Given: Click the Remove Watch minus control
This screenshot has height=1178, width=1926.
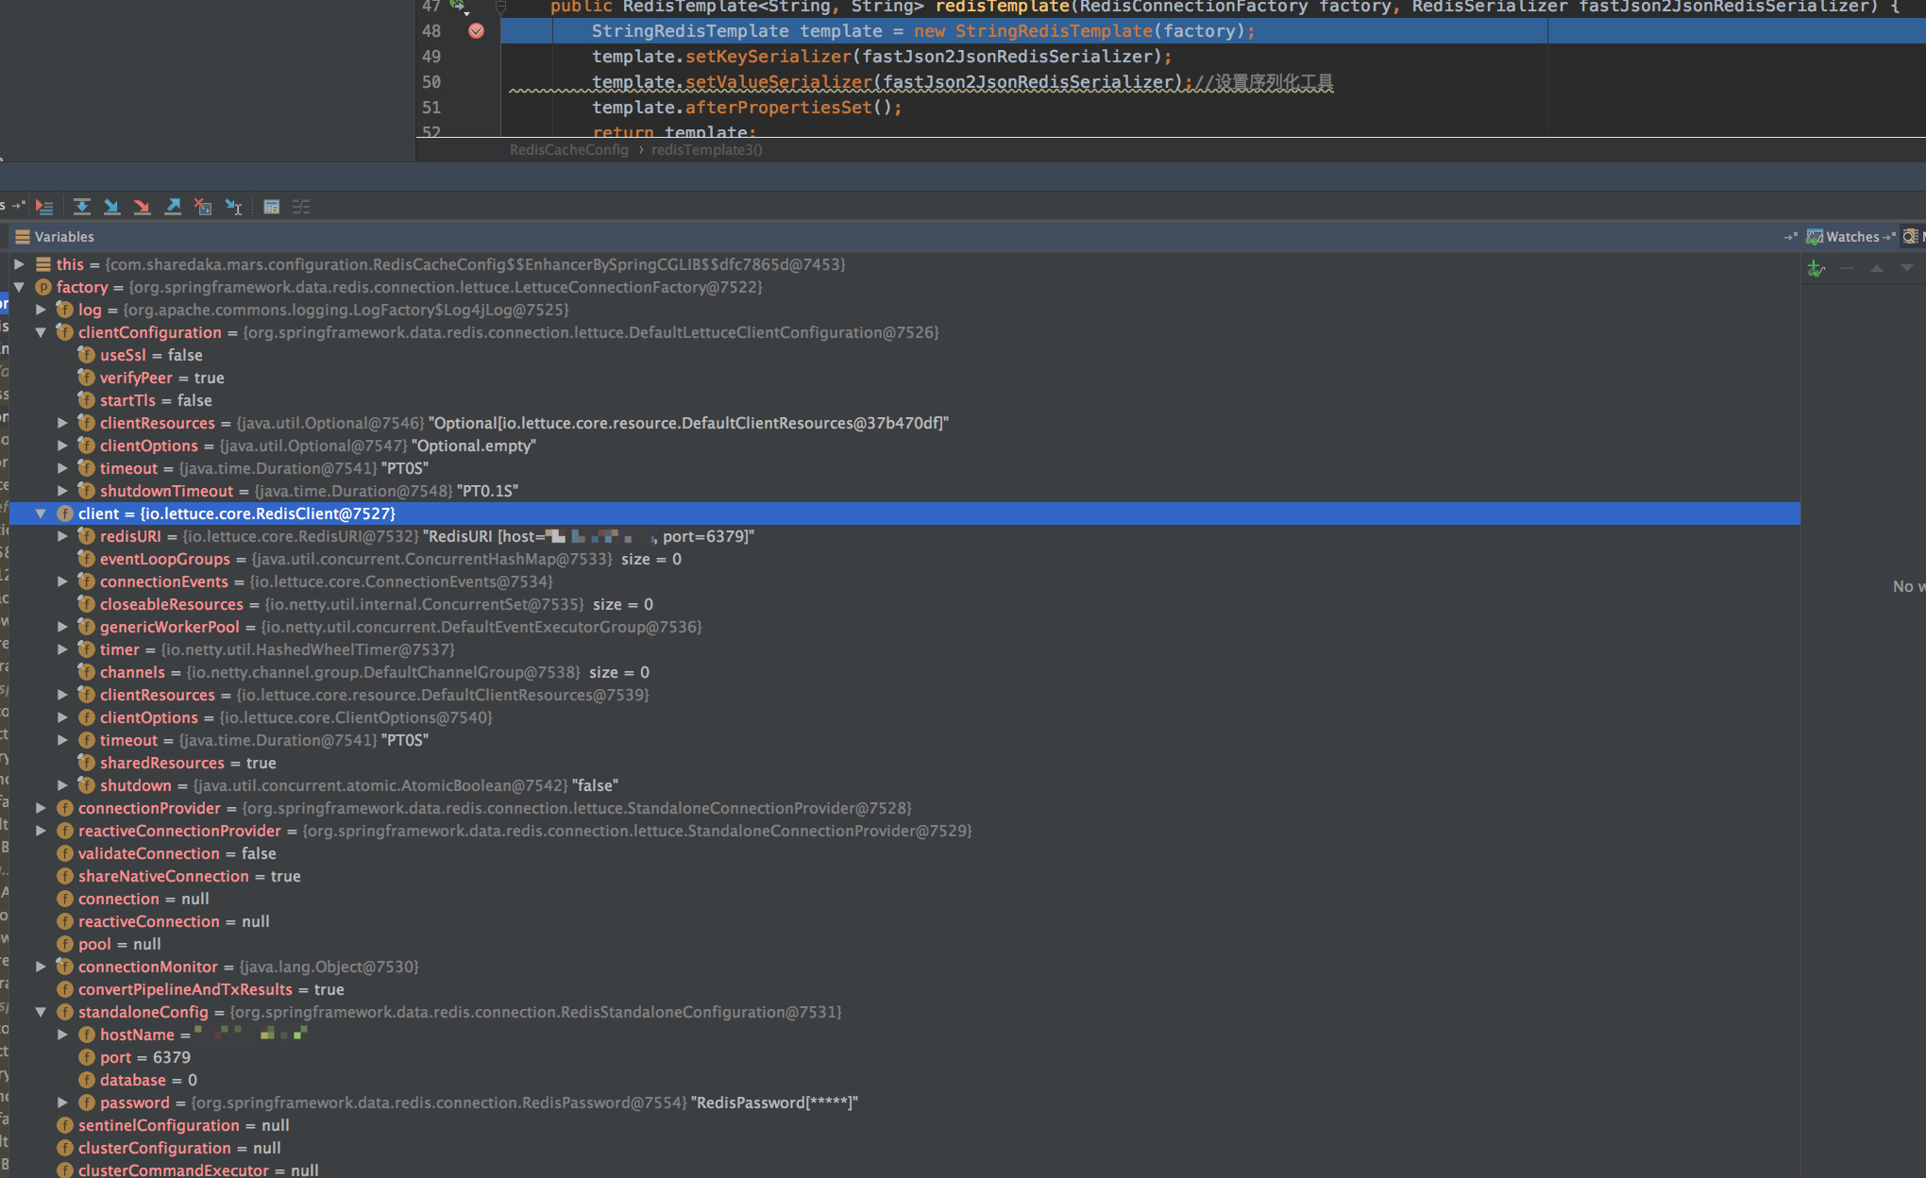Looking at the screenshot, I should 1848,268.
